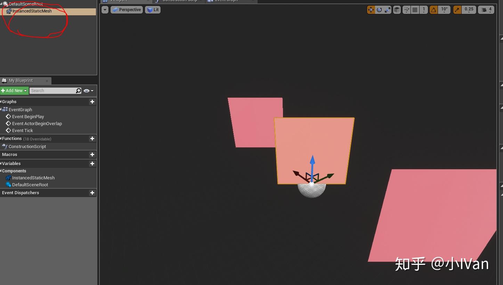This screenshot has height=285, width=503.
Task: Collapse the Variables section arrow
Action: (x=1, y=163)
